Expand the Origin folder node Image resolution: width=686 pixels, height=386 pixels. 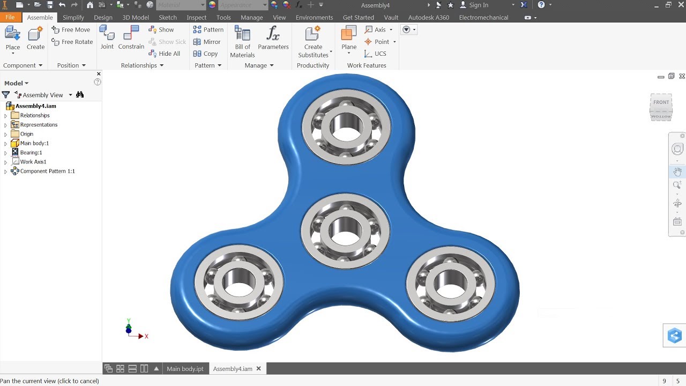coord(6,134)
